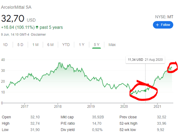Screen dimensions: 187x136
Task: Select the 1 M time range
Action: point(35,45)
